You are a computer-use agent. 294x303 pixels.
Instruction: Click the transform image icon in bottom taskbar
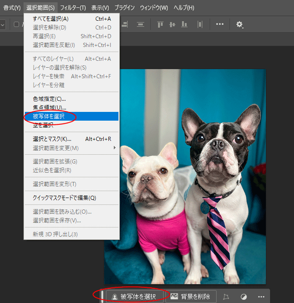point(226,297)
